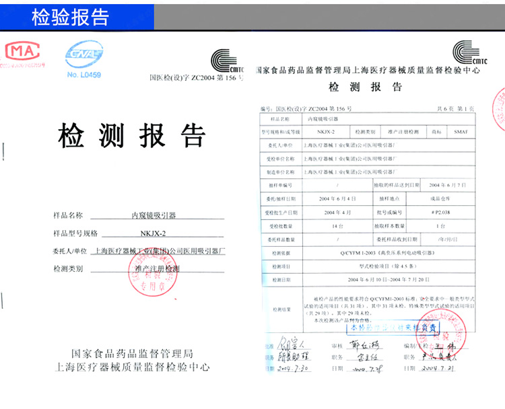Click the "委托样品收到日期" label cell
The height and width of the screenshot is (409, 505).
[397, 239]
